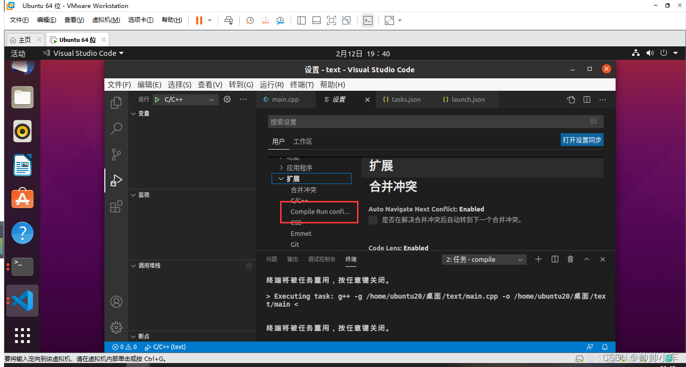The width and height of the screenshot is (686, 367).
Task: Start debugging with the green play icon
Action: 158,100
